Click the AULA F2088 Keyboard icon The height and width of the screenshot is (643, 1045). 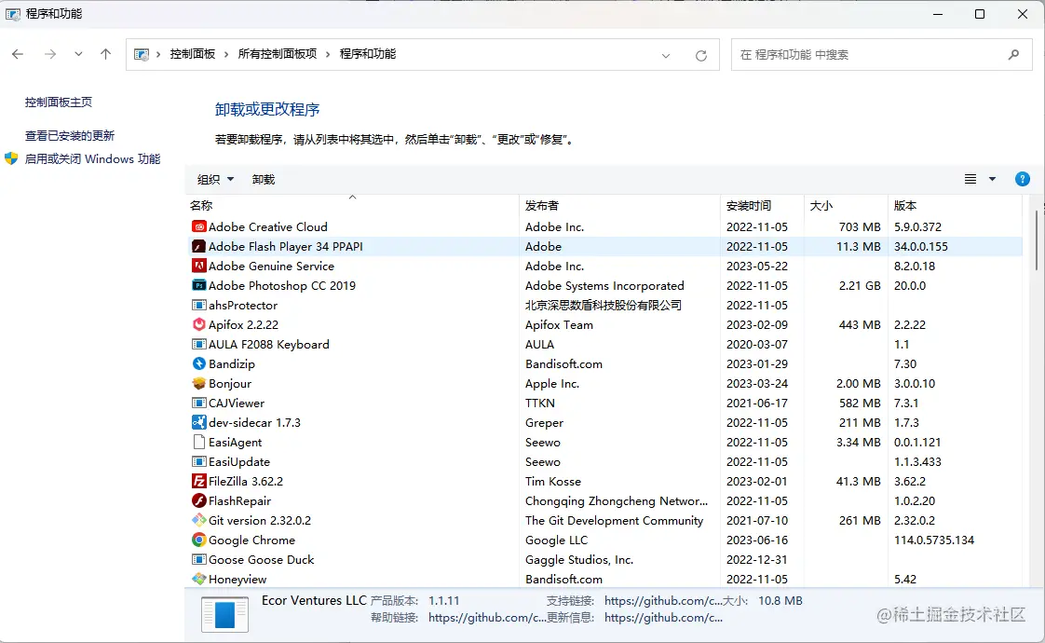pos(198,344)
